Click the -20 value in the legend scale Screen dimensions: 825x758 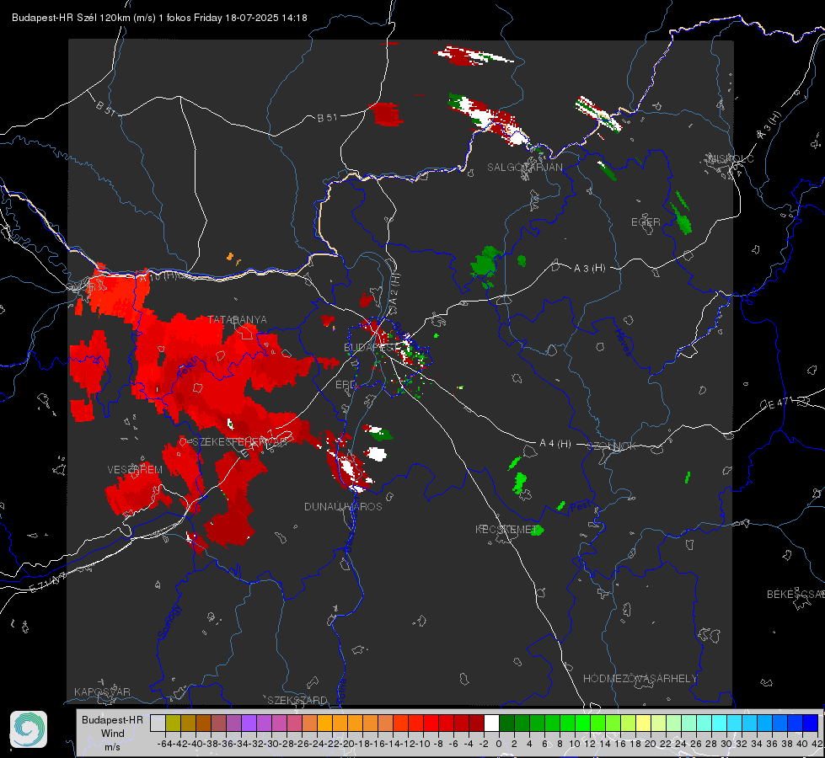click(348, 744)
